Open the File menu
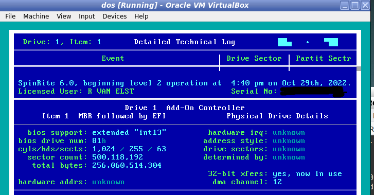Image resolution: width=374 pixels, height=195 pixels. coord(10,16)
